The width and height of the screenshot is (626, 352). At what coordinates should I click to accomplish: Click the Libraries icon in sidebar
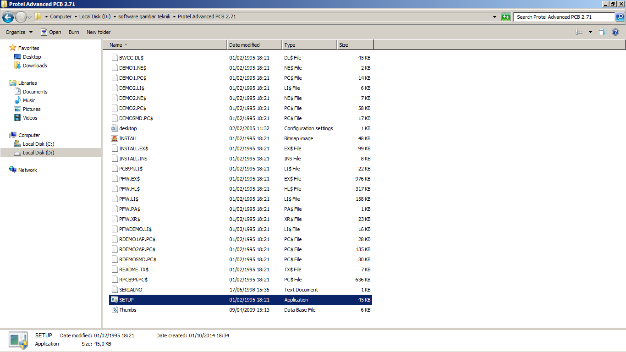coord(13,83)
